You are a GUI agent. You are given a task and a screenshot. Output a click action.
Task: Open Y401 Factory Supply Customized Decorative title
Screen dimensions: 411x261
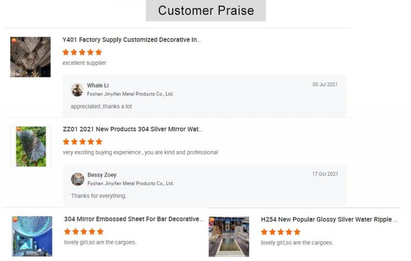(132, 40)
